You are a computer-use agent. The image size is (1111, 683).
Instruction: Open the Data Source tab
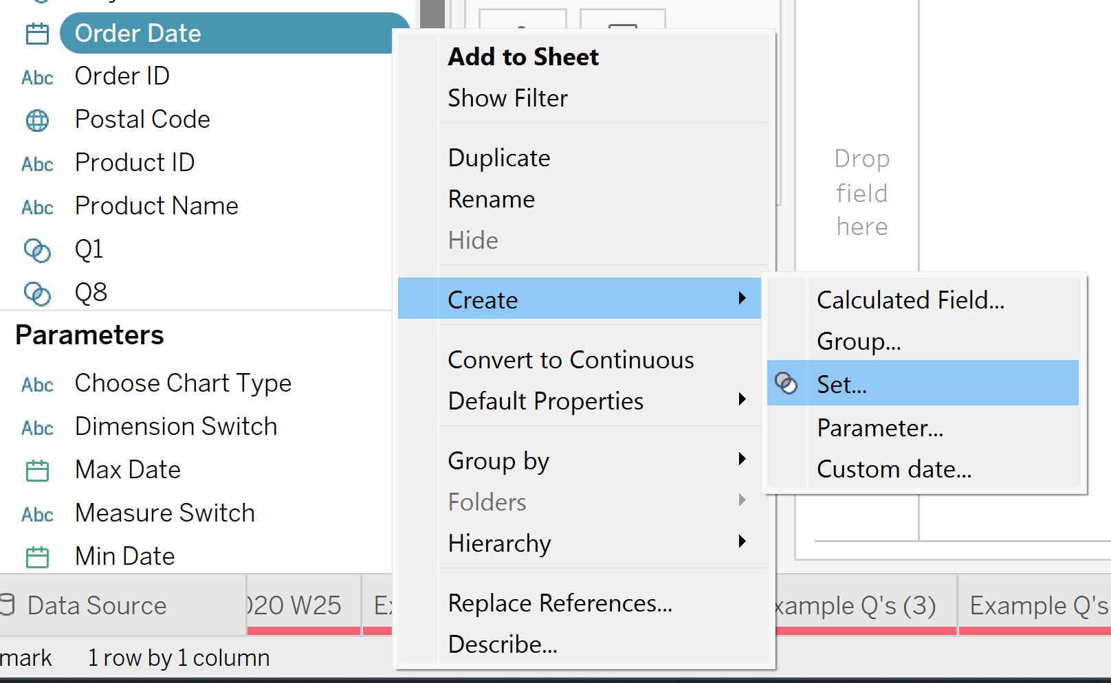click(x=96, y=605)
